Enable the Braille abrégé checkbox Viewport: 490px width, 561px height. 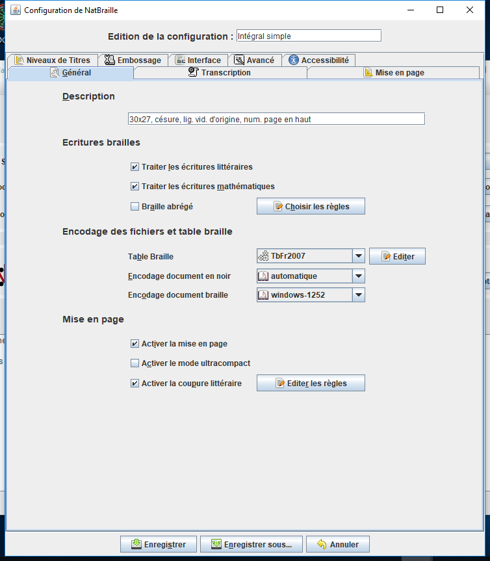click(135, 207)
